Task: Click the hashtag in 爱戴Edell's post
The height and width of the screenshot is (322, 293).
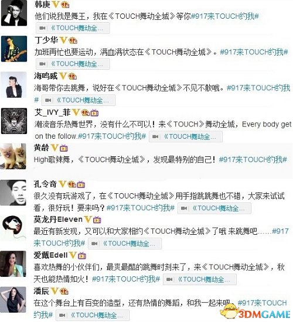Action: tap(126, 279)
